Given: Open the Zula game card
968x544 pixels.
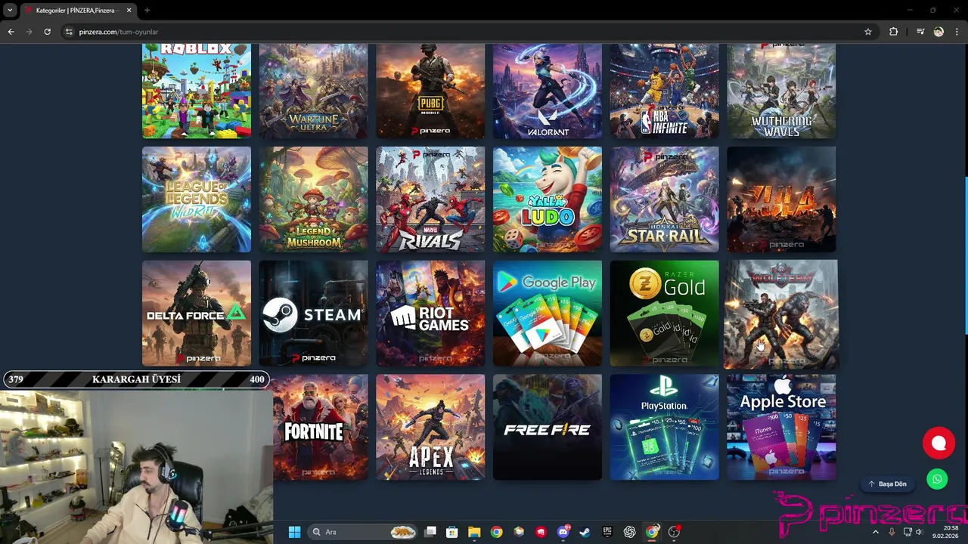Looking at the screenshot, I should [x=781, y=199].
